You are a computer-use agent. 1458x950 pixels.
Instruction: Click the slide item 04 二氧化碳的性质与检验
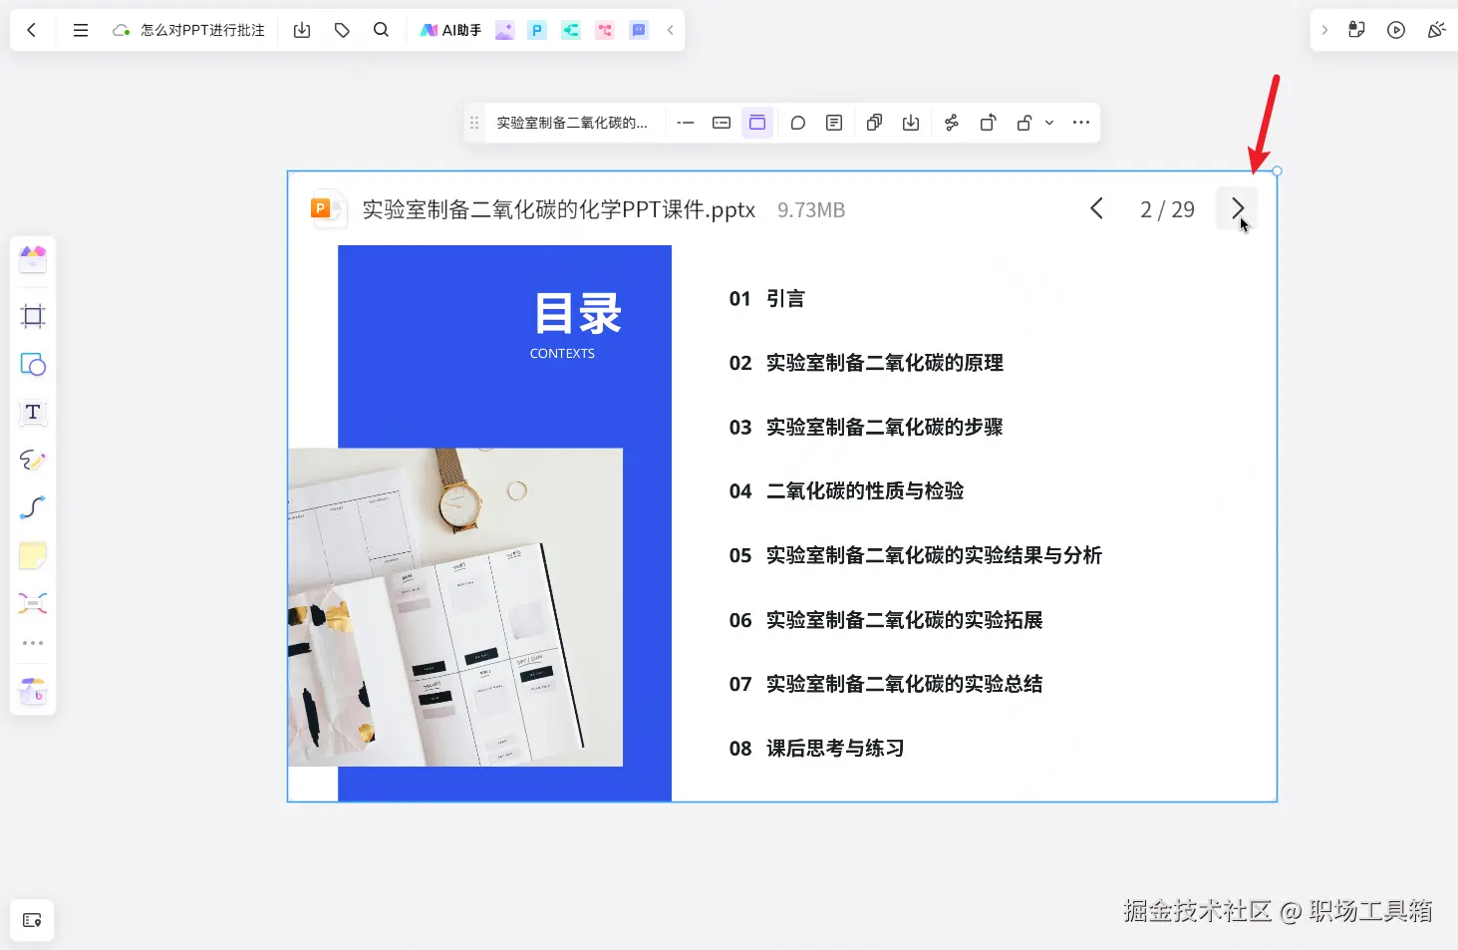click(846, 490)
